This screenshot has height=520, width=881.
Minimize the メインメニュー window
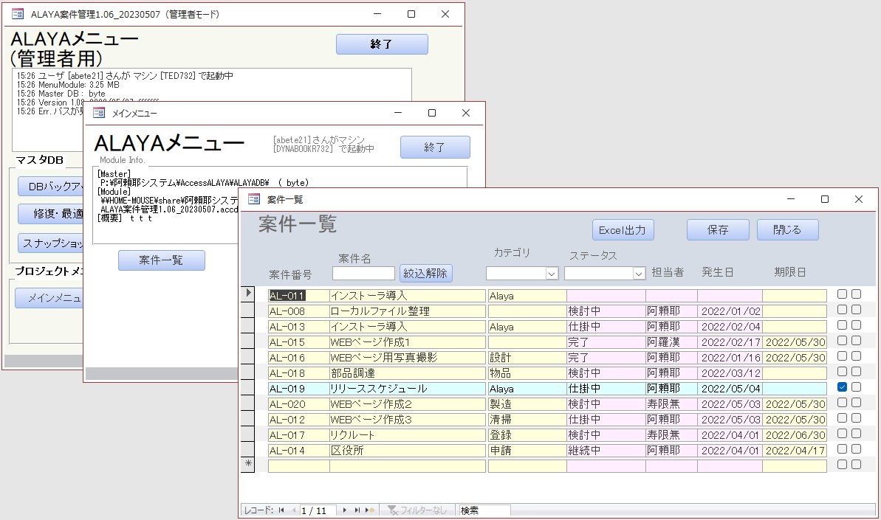pyautogui.click(x=398, y=113)
